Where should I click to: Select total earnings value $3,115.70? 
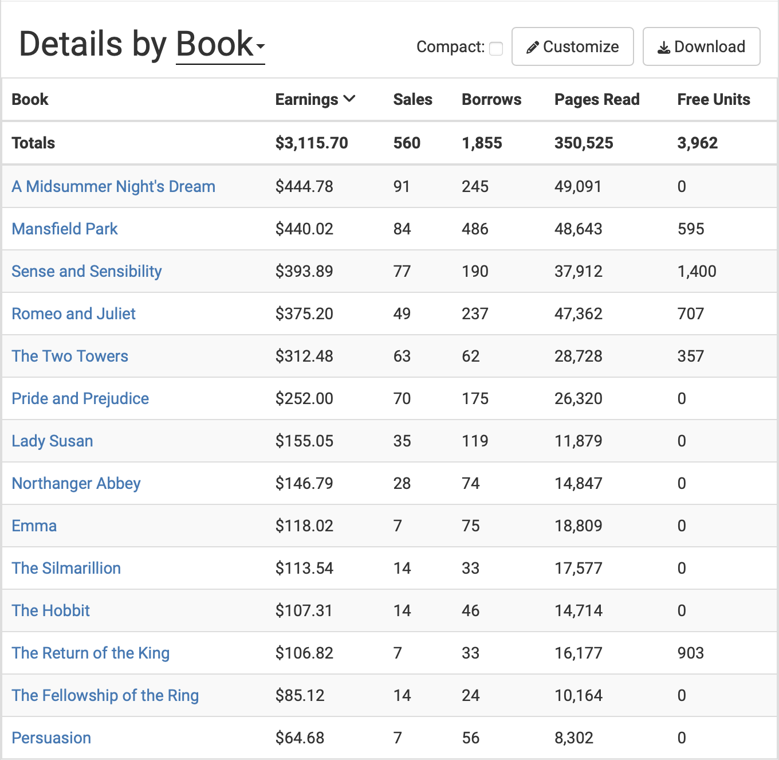point(312,143)
